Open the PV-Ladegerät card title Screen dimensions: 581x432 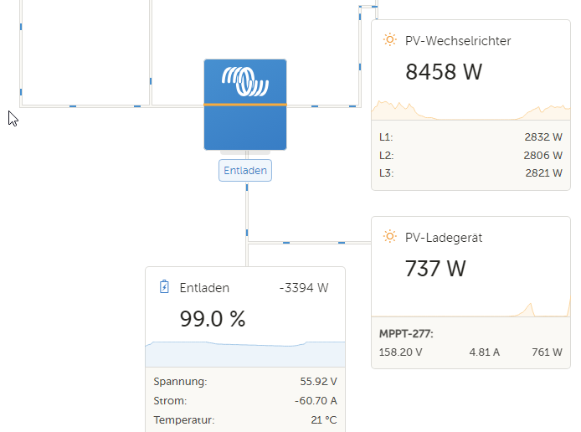point(444,238)
